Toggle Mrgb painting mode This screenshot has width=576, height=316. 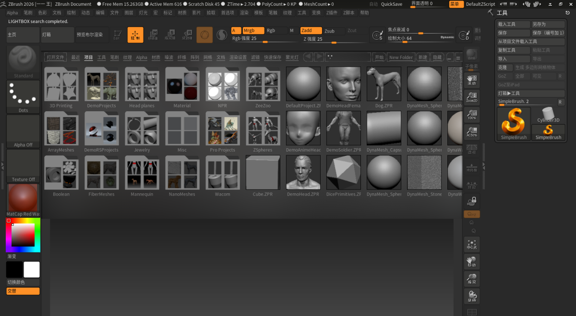point(253,30)
